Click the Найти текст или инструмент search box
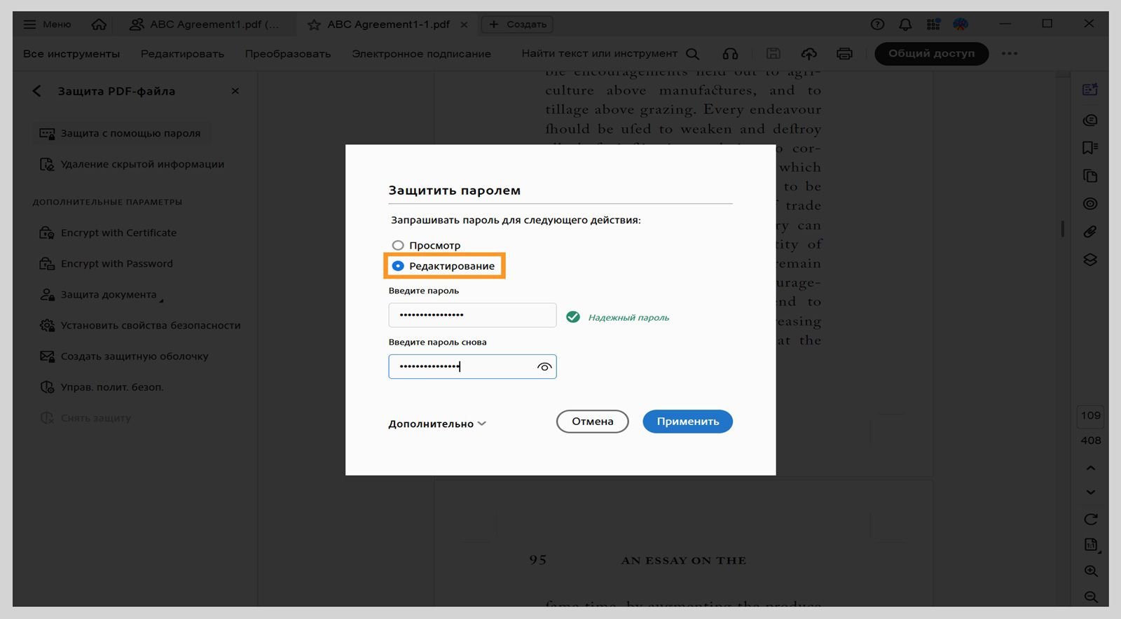 click(x=610, y=54)
